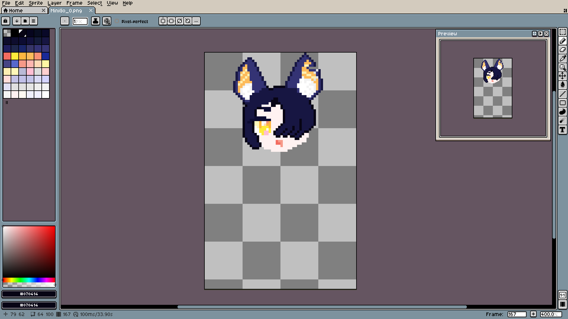Image resolution: width=568 pixels, height=319 pixels.
Task: Open the palette options menu
Action: [33, 21]
